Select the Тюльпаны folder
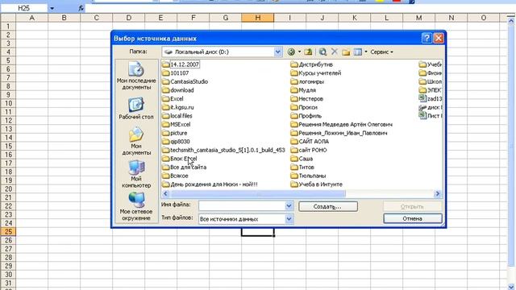516x290 pixels. tap(308, 176)
